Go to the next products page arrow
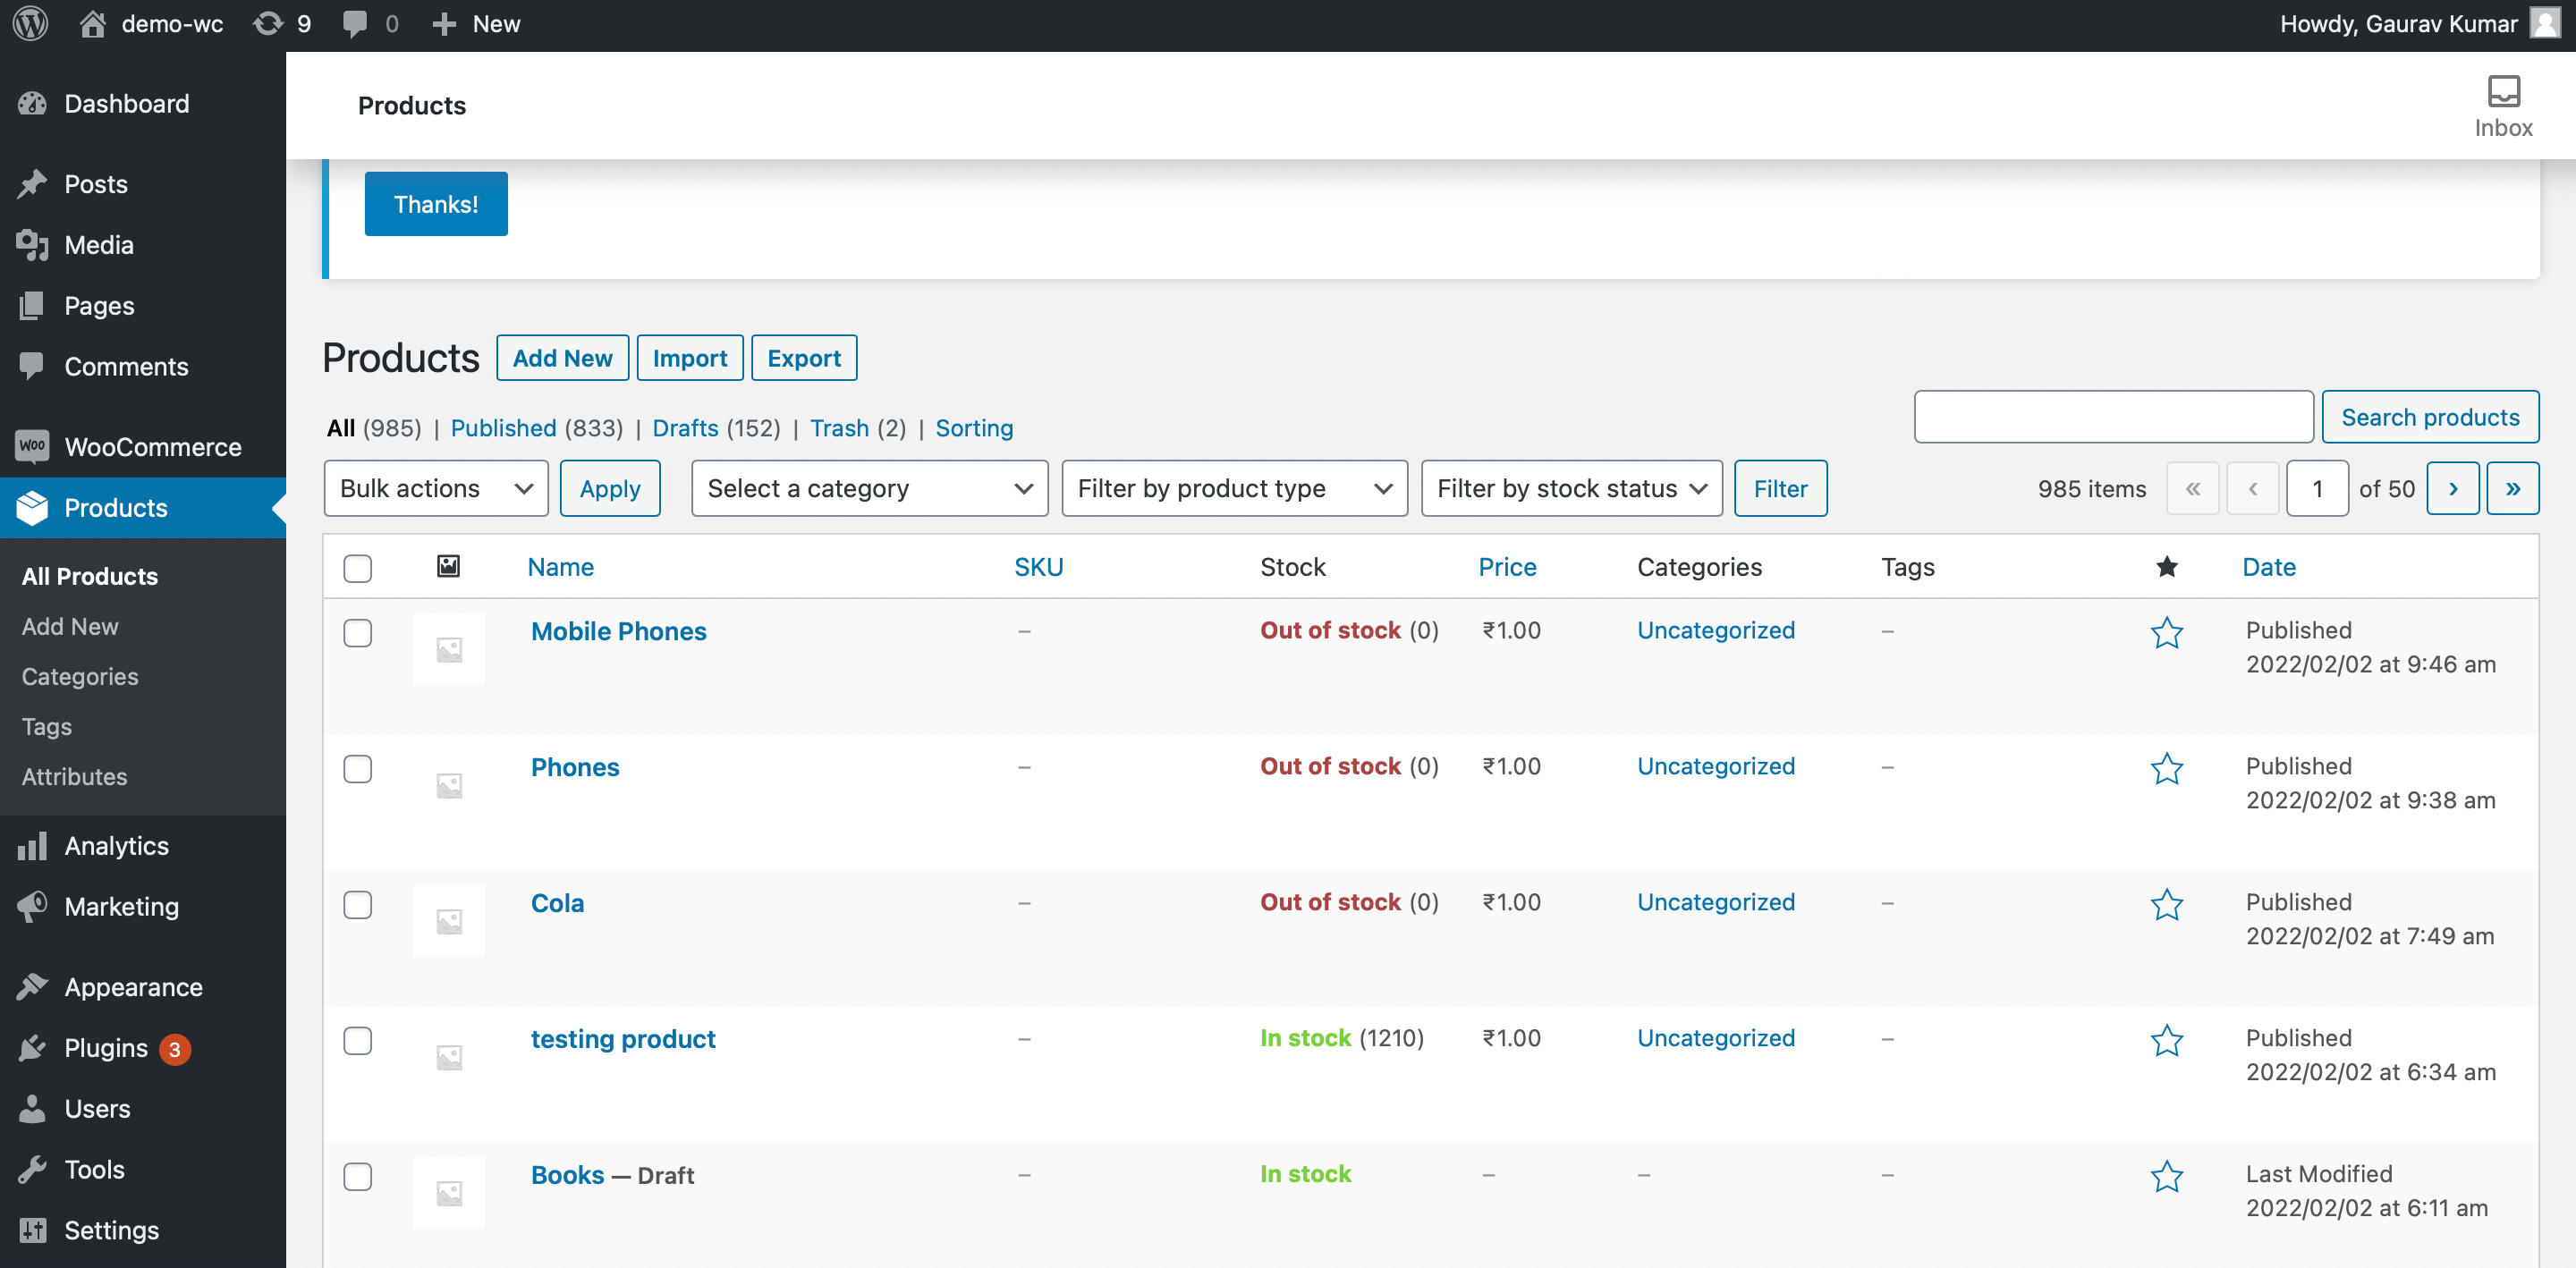 coord(2452,488)
